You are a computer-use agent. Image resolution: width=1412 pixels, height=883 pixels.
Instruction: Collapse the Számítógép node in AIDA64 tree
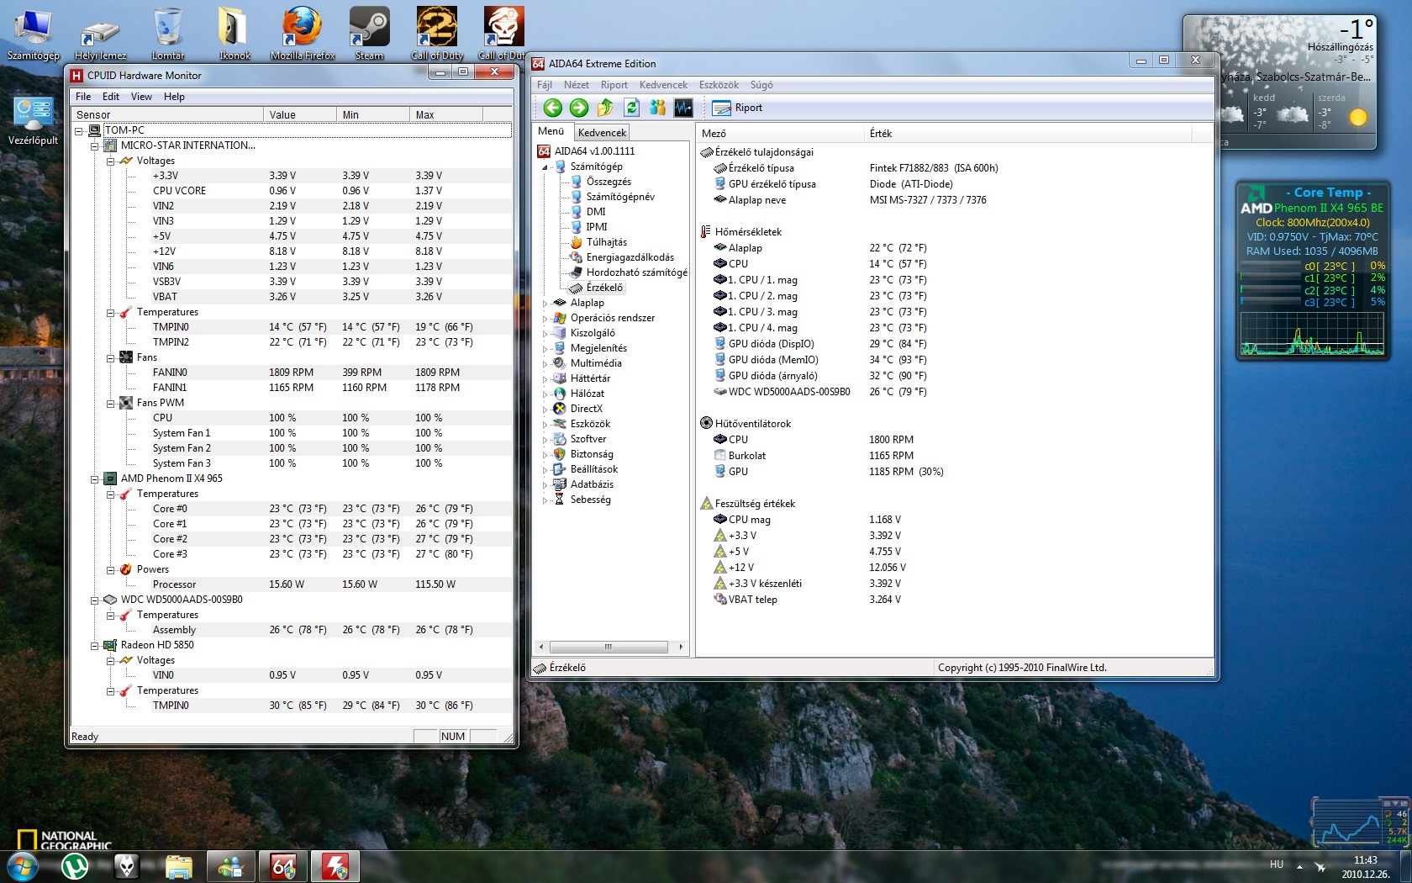[x=545, y=167]
